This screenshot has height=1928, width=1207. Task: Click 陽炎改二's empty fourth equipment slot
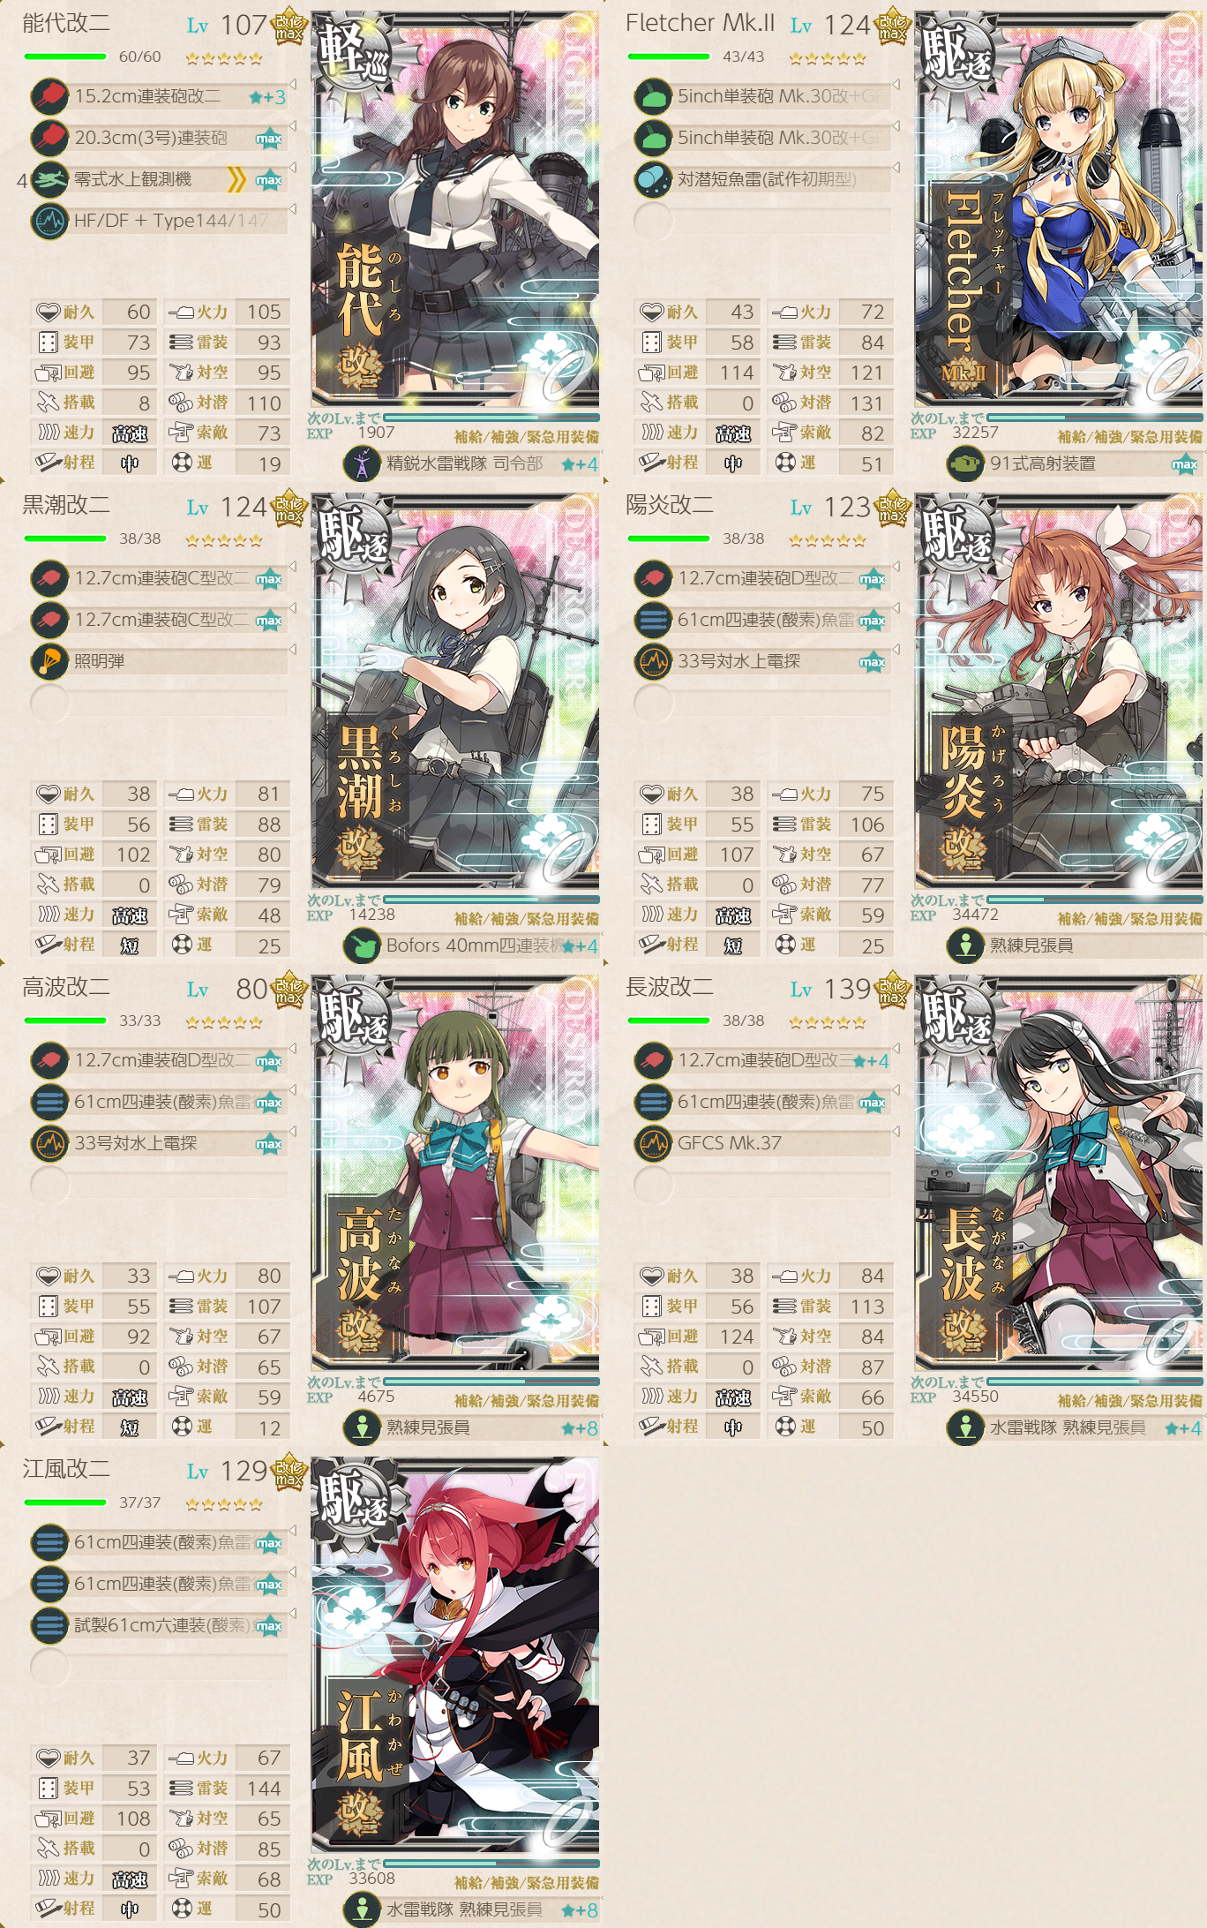[761, 703]
